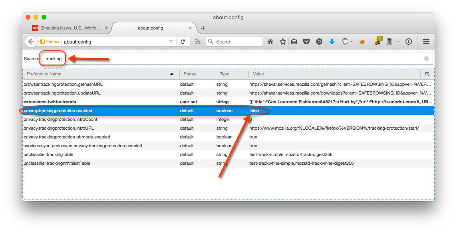Click 'test-track-simple,mozstd-track-digest256' value
457x233 pixels.
[x=291, y=154]
